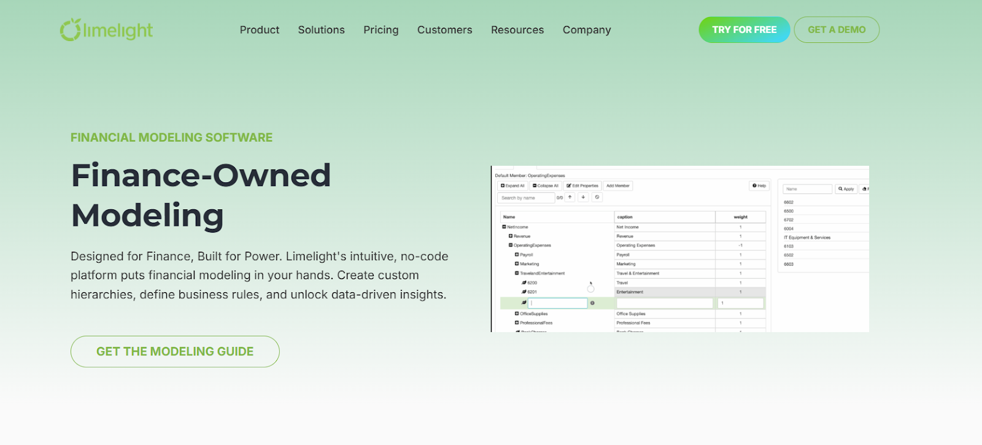
Task: Expand the Marketing tree node
Action: point(517,264)
